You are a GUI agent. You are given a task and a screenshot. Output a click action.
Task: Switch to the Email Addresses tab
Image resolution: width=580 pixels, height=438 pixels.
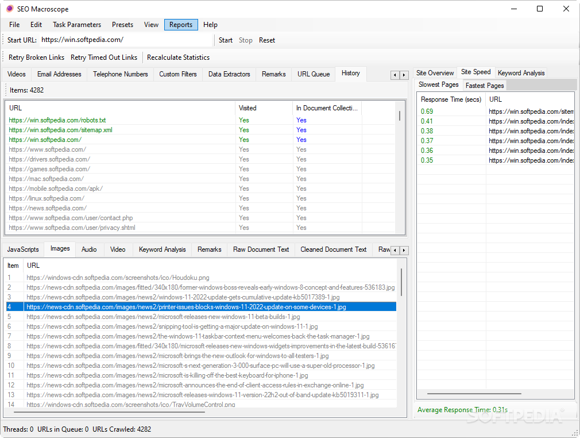point(59,74)
